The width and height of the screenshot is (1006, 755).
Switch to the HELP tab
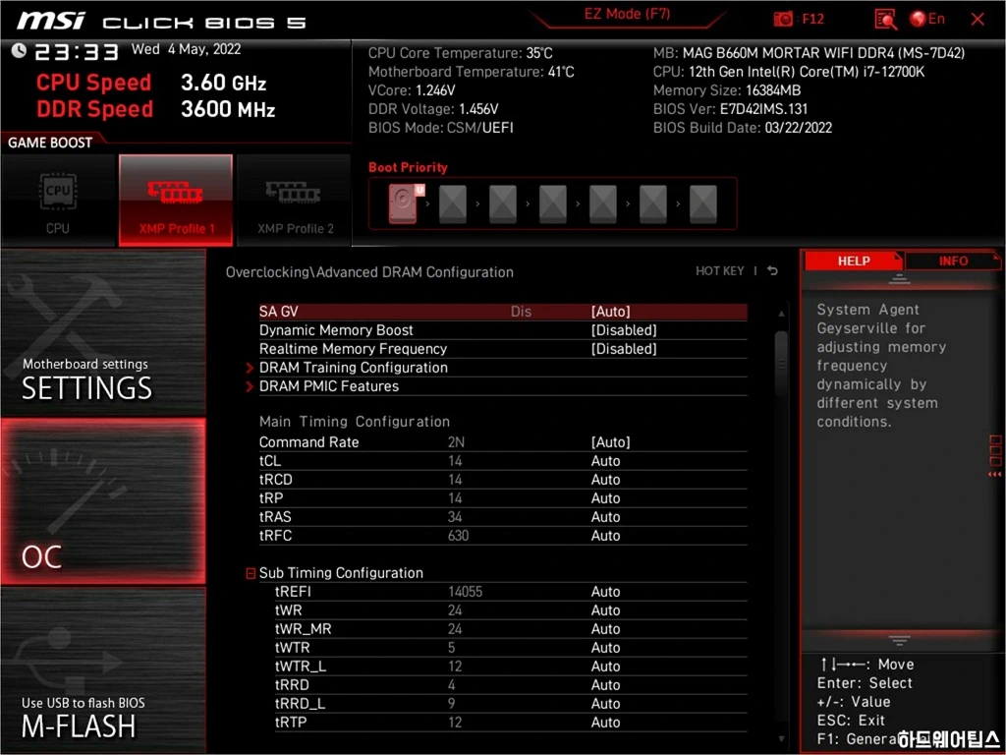(x=854, y=261)
